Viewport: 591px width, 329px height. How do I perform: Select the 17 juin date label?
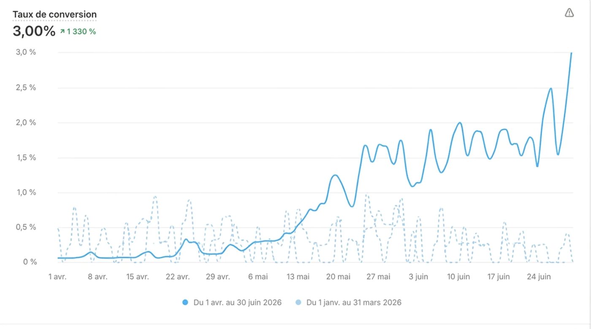point(499,277)
